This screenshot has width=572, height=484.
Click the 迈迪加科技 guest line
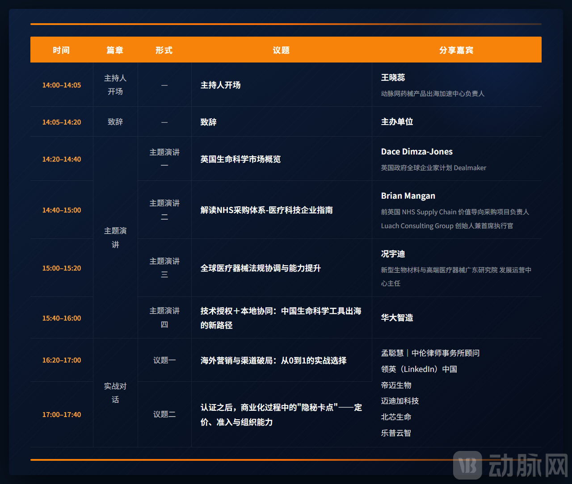click(400, 401)
